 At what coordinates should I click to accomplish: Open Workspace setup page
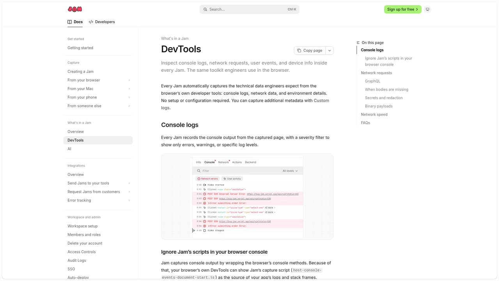point(98,226)
